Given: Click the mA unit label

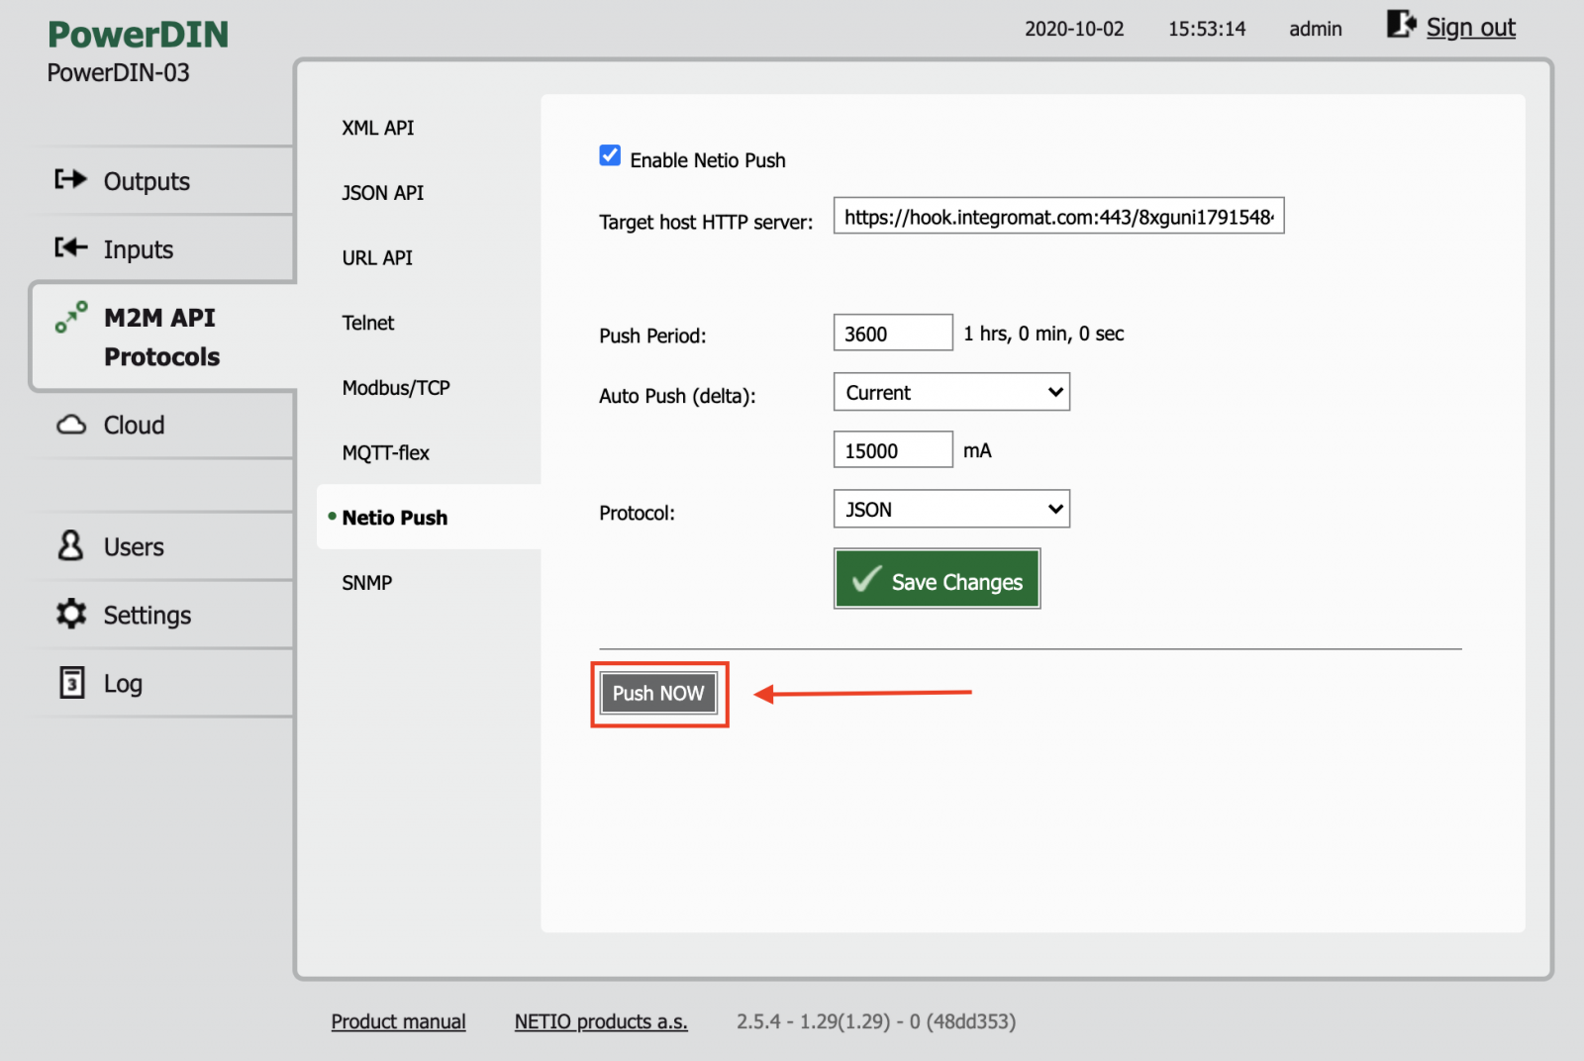Looking at the screenshot, I should pyautogui.click(x=977, y=450).
